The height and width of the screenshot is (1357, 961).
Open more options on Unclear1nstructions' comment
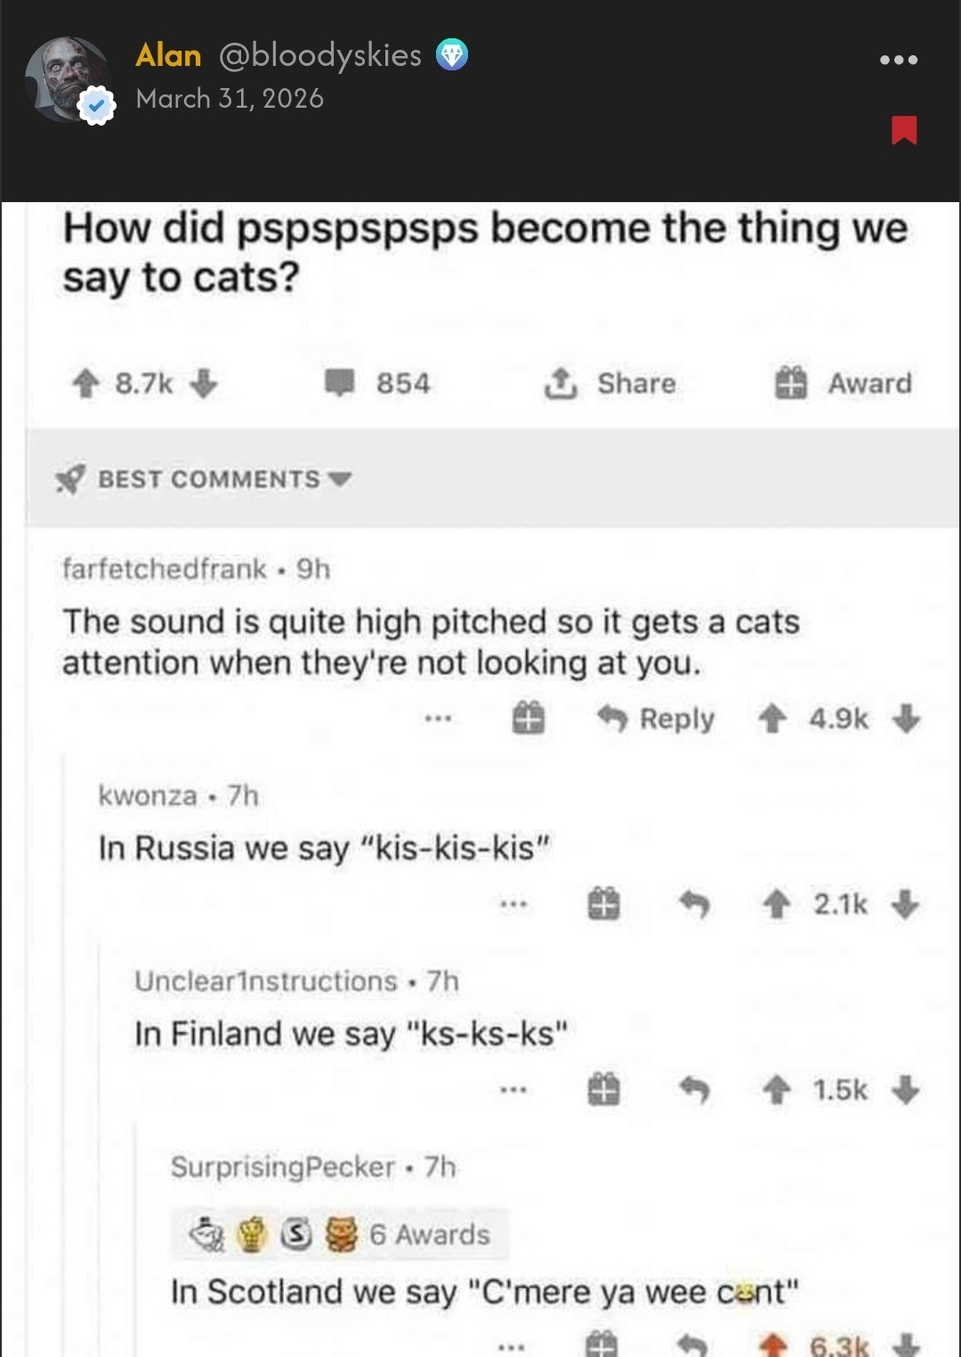pyautogui.click(x=513, y=1090)
